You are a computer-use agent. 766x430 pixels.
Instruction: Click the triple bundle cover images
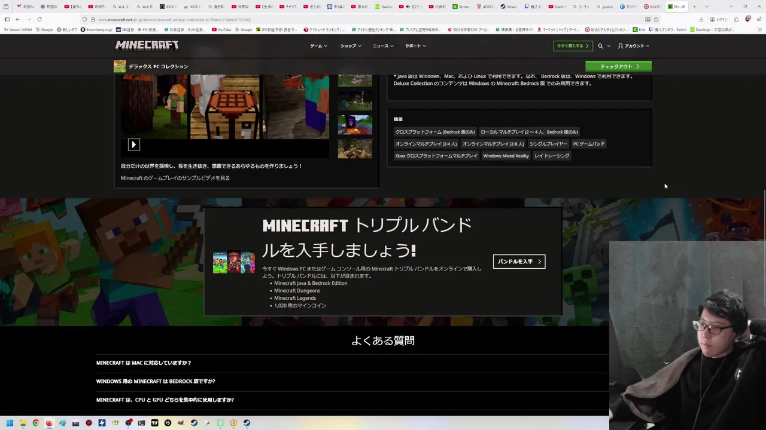pos(234,263)
